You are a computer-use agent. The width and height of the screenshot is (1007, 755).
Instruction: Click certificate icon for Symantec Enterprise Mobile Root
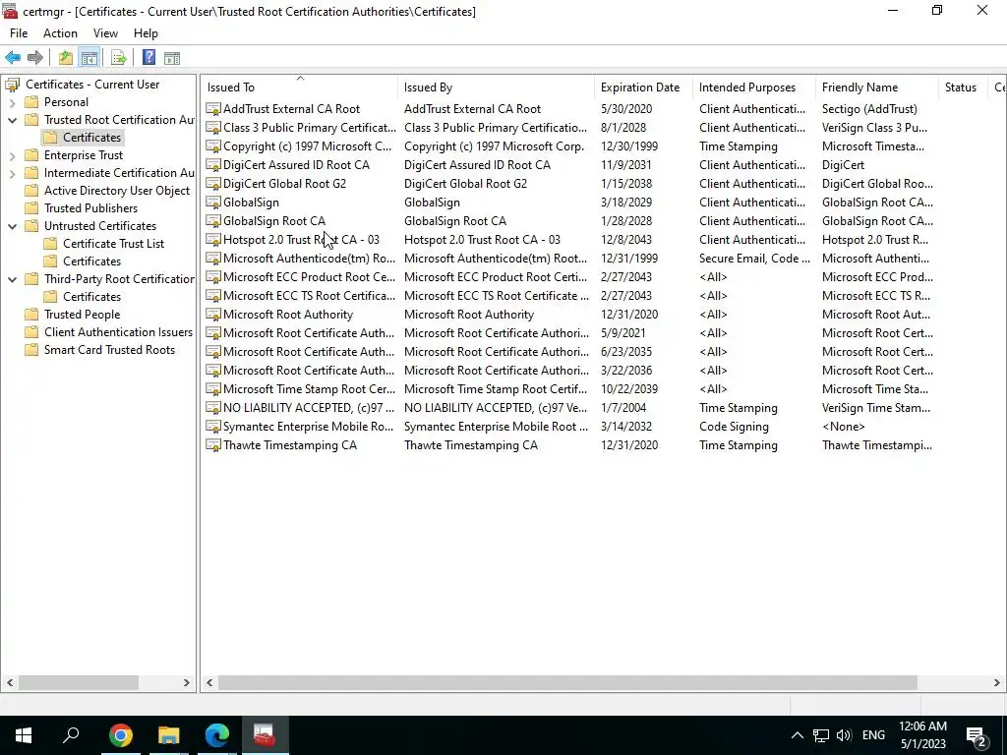[x=213, y=427]
